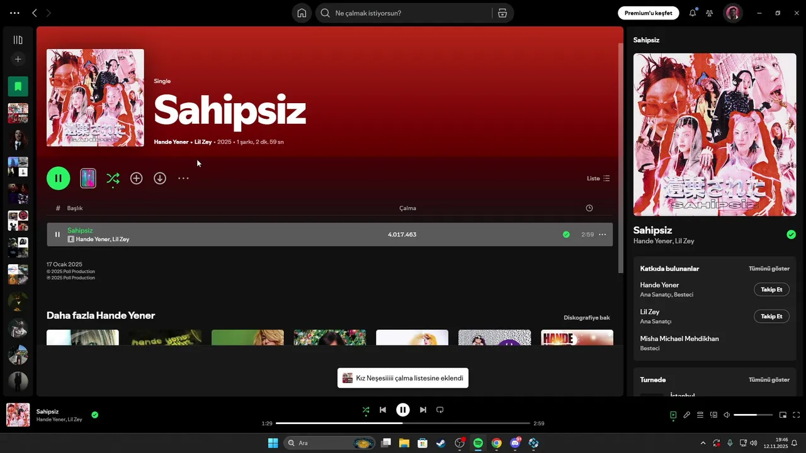The height and width of the screenshot is (453, 806).
Task: Expand Your Library sidebar icon
Action: 18,40
